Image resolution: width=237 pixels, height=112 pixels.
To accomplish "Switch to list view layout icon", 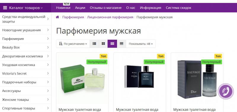I will click(94, 44).
